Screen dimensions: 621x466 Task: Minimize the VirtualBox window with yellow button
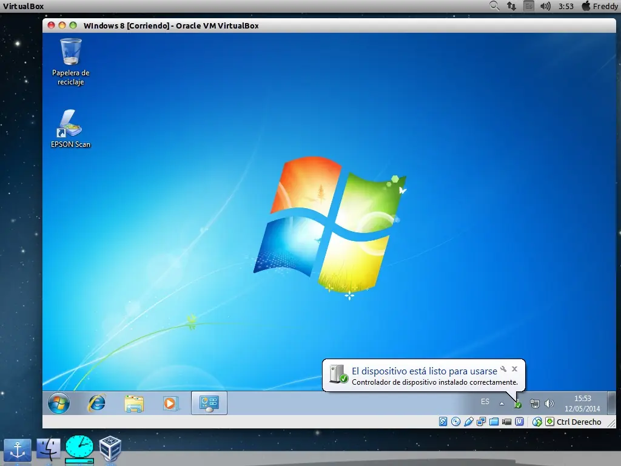tap(62, 25)
